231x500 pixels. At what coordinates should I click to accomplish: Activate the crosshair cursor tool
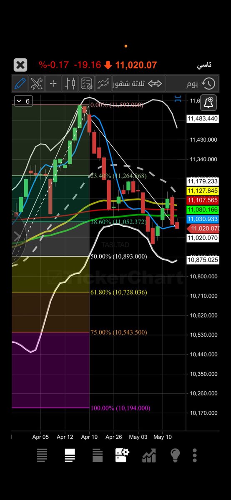coord(53,84)
